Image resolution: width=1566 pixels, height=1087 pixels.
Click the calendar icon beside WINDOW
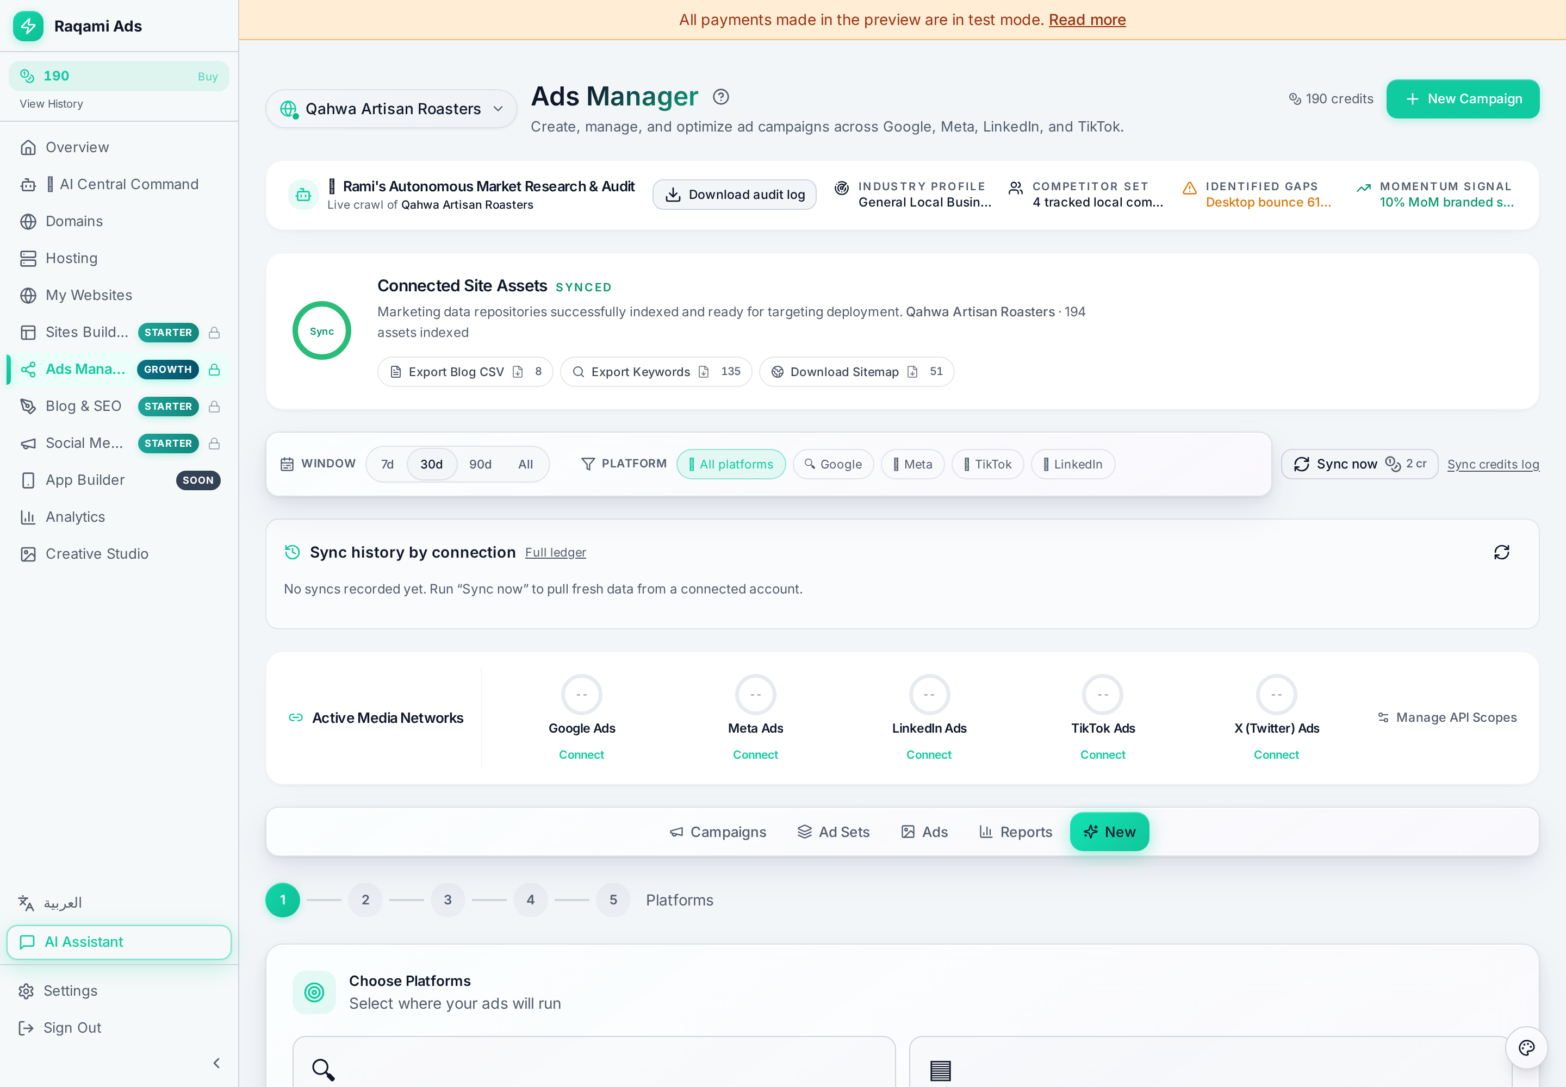(287, 464)
